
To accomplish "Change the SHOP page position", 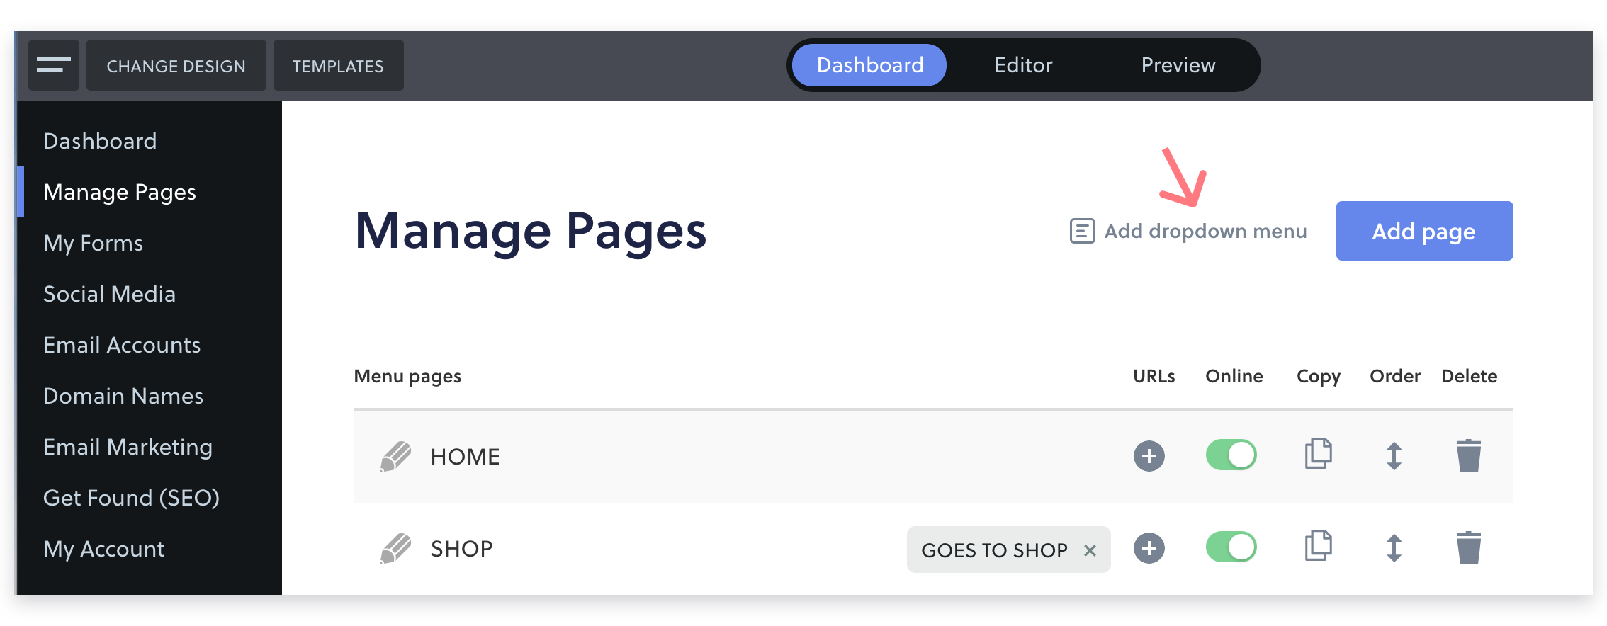I will 1394,547.
